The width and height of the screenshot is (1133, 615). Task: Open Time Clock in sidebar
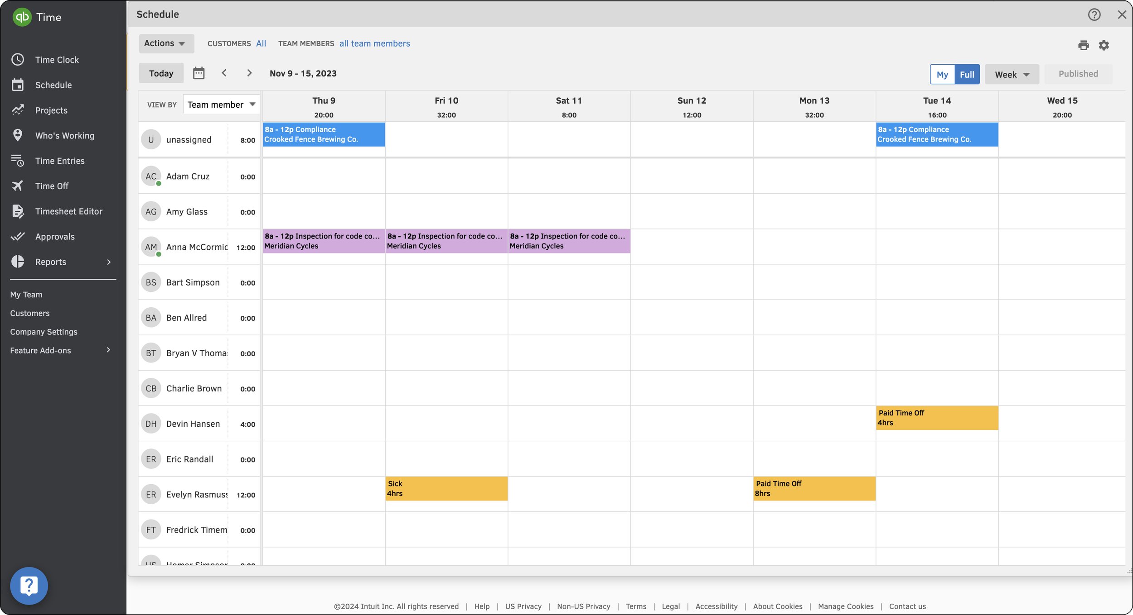(x=57, y=60)
